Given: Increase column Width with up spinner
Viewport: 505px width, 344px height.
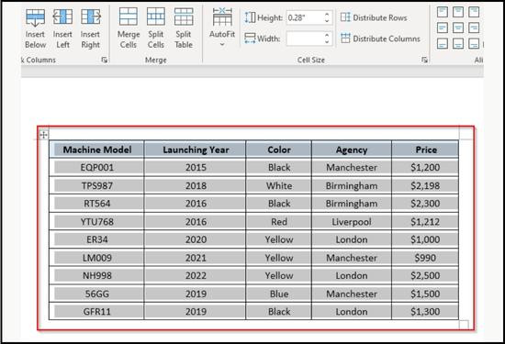Looking at the screenshot, I should click(x=327, y=35).
